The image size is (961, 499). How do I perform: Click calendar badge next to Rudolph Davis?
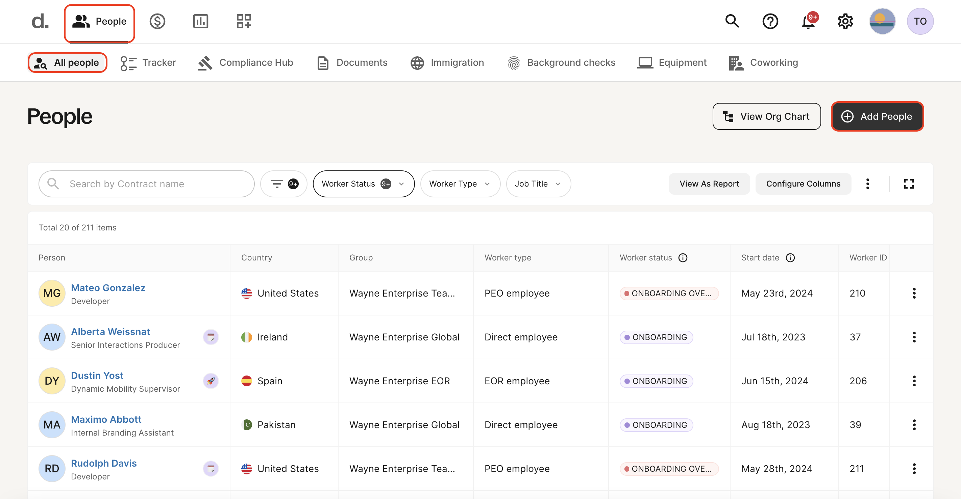211,469
